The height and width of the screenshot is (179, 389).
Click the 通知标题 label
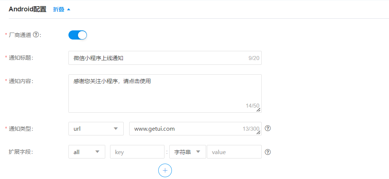(x=21, y=57)
